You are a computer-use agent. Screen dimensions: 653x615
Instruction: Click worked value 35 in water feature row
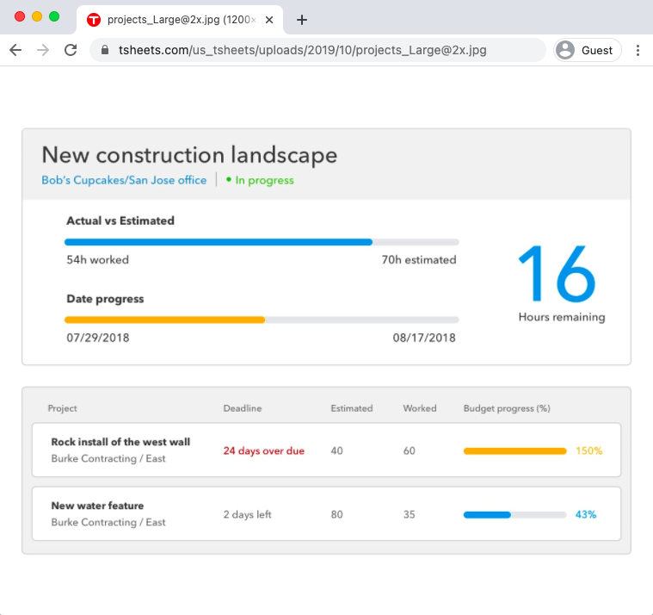tap(410, 514)
